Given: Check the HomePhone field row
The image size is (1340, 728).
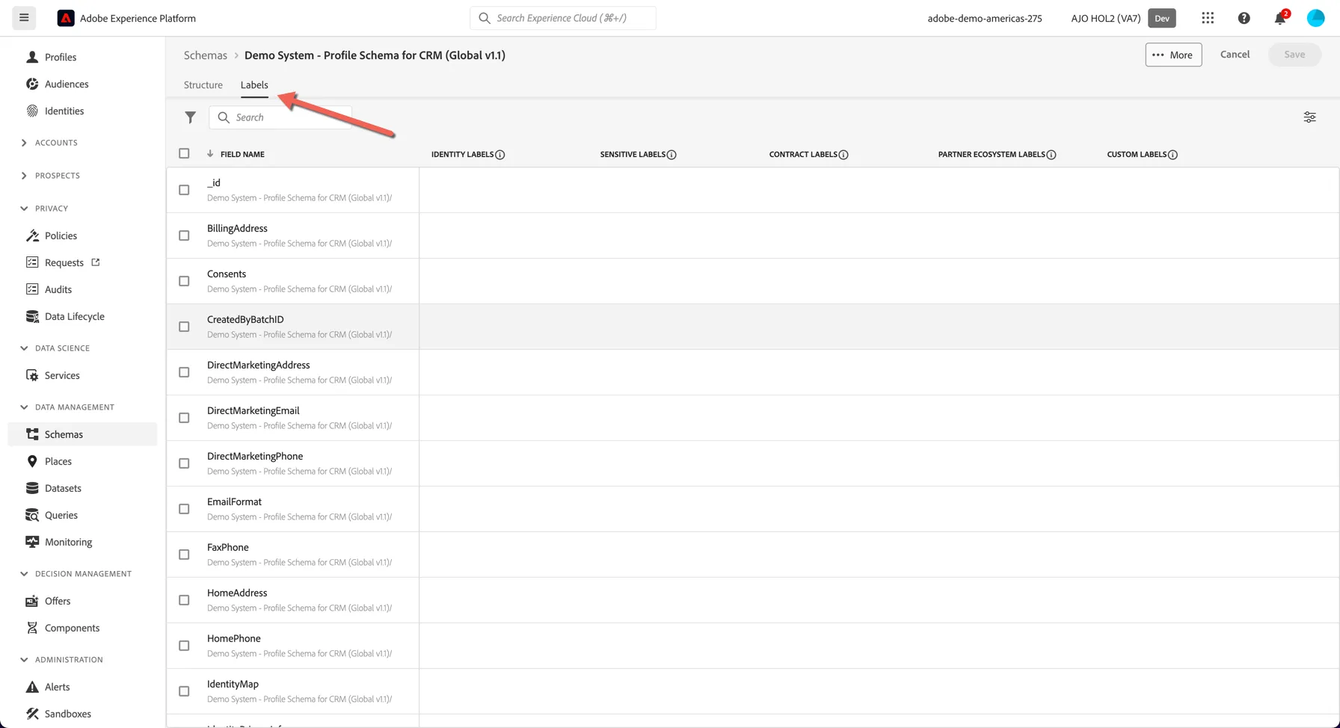Looking at the screenshot, I should click(x=184, y=646).
